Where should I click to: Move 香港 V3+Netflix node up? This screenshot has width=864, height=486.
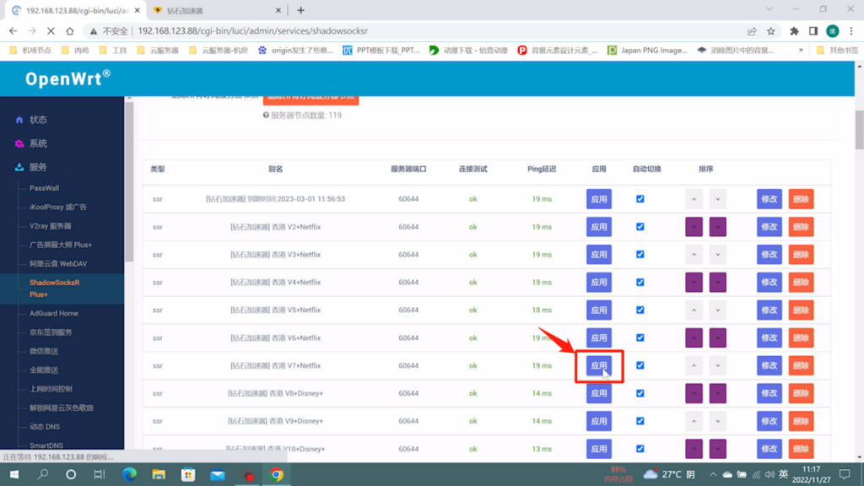click(694, 255)
